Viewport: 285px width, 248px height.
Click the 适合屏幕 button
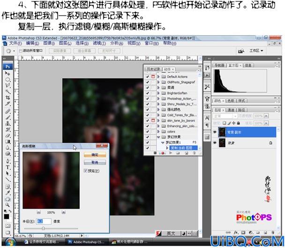click(x=84, y=51)
